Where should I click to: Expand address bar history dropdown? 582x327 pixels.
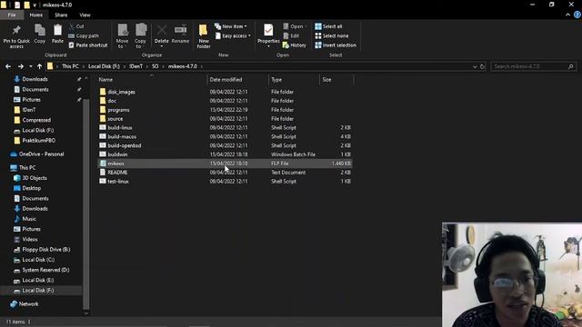[475, 66]
